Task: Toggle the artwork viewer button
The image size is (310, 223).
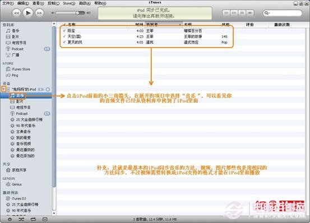Action: [45, 219]
